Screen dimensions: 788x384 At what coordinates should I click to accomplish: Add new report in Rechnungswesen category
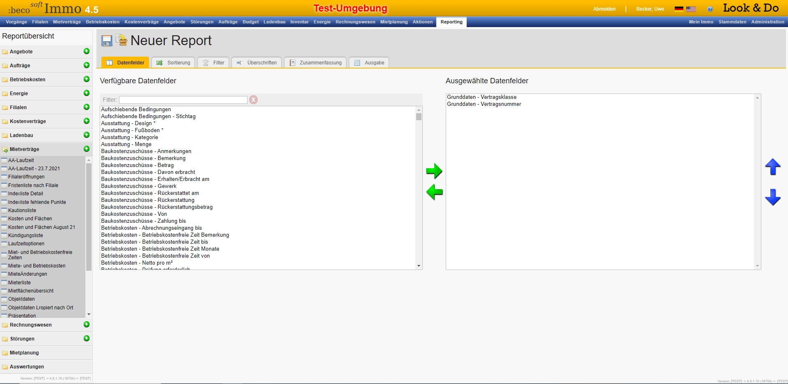click(87, 325)
